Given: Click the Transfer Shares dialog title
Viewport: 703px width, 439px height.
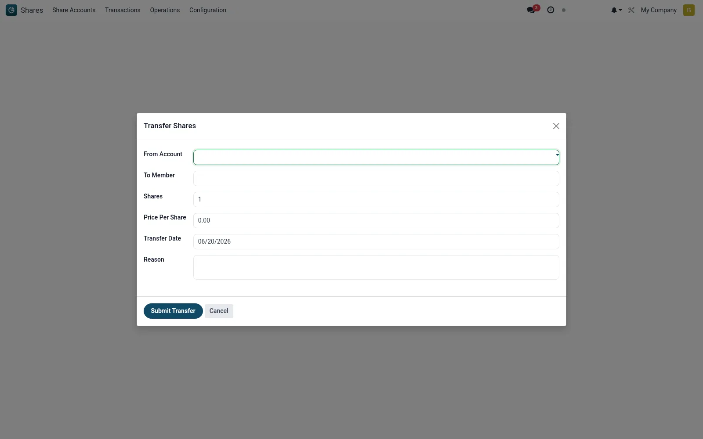Looking at the screenshot, I should click(170, 126).
